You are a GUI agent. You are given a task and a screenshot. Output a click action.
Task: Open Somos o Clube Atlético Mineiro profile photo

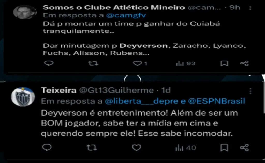point(25,12)
